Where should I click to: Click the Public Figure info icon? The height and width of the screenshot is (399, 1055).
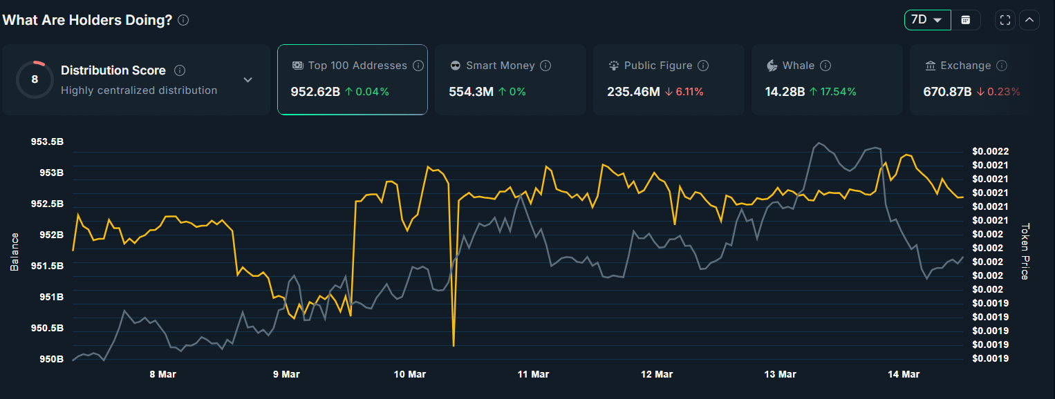point(703,66)
